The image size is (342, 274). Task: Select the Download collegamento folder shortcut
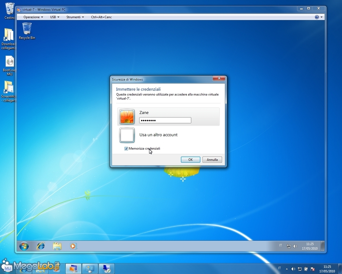(x=8, y=39)
